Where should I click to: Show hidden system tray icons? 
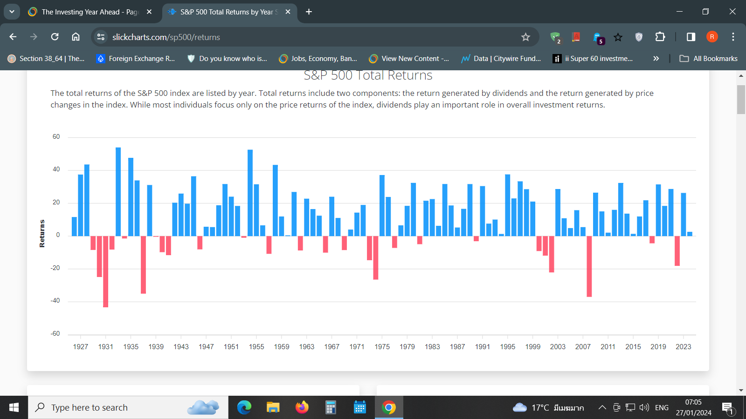602,408
